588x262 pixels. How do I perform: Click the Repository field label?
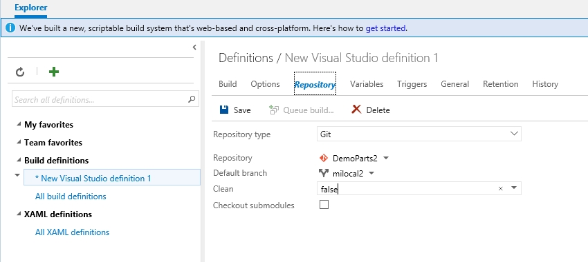[x=232, y=158]
